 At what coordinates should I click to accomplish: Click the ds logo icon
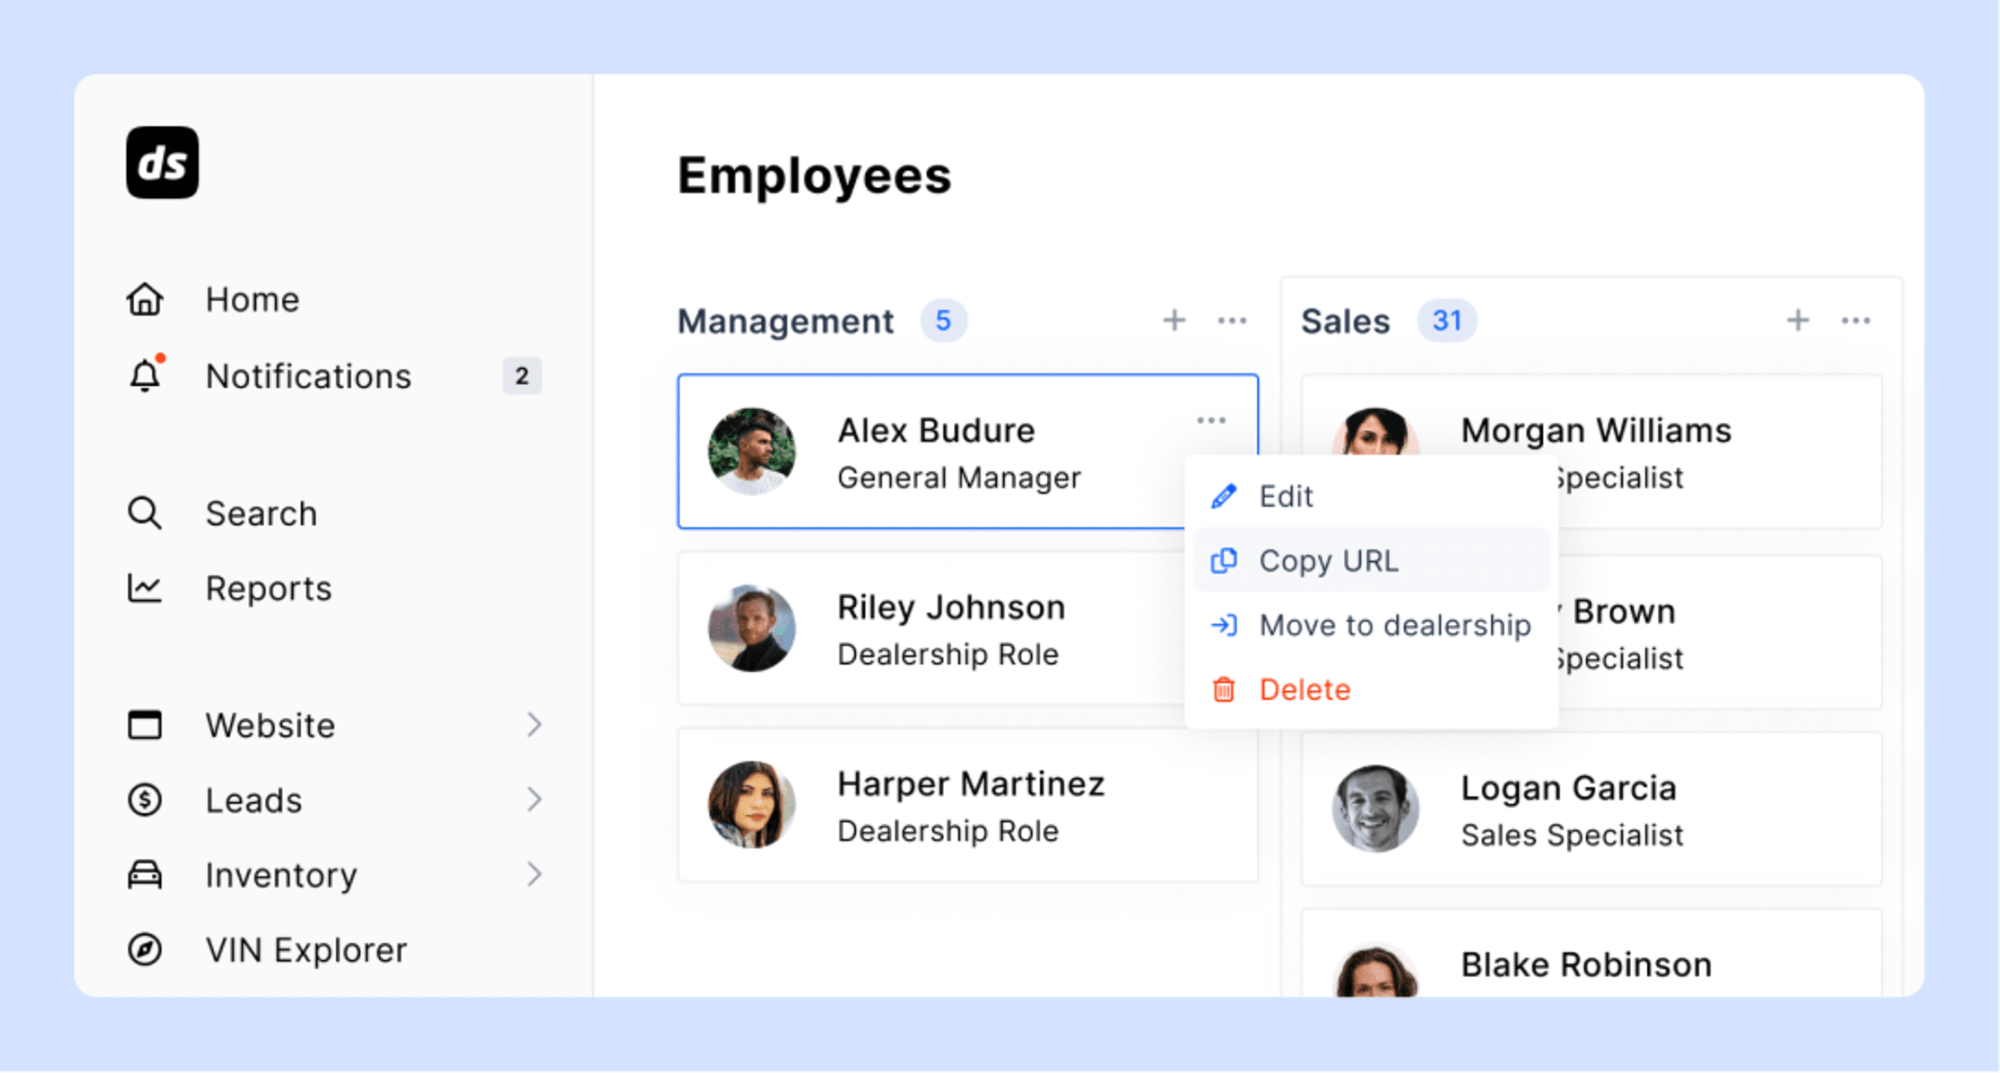click(x=162, y=162)
